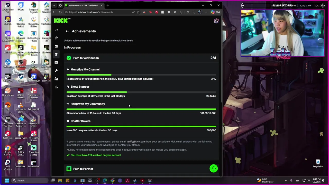Open the red TP extension icon
Image resolution: width=329 pixels, height=185 pixels.
[x=150, y=12]
